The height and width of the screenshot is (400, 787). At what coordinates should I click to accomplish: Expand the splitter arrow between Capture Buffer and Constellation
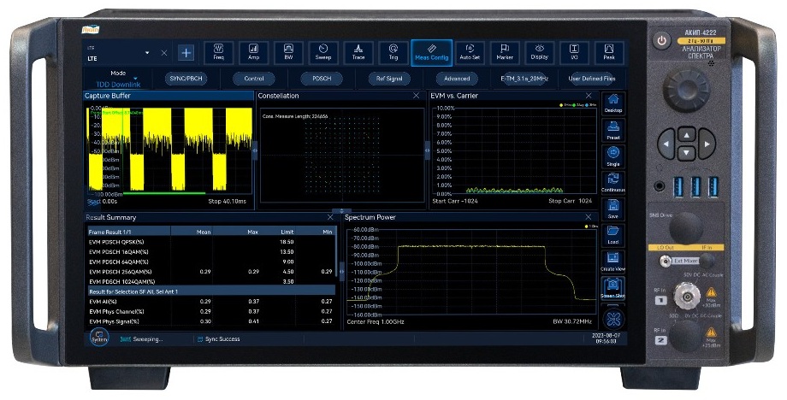(255, 150)
